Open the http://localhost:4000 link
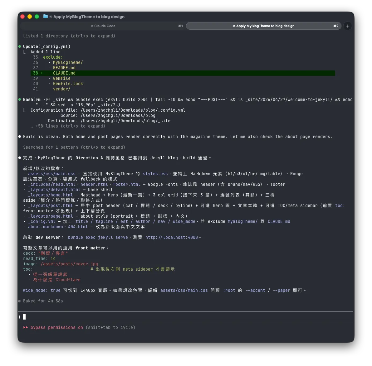This screenshot has width=372, height=366. click(171, 237)
